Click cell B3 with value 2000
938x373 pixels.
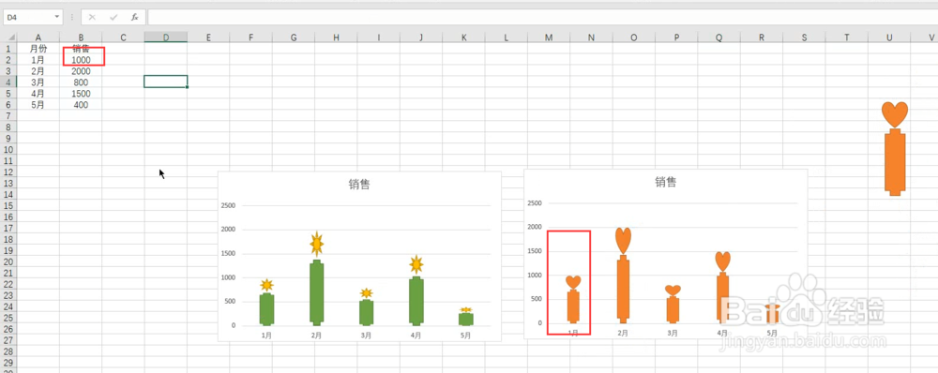(x=81, y=71)
